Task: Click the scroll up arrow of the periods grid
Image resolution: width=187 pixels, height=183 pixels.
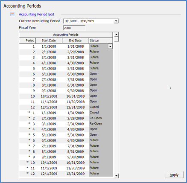Action: click(x=116, y=35)
